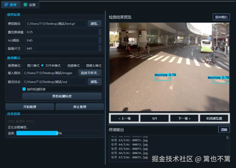Click 浏览 next to 输出目录 field
Viewport: 236px width, 168px height.
point(95,82)
